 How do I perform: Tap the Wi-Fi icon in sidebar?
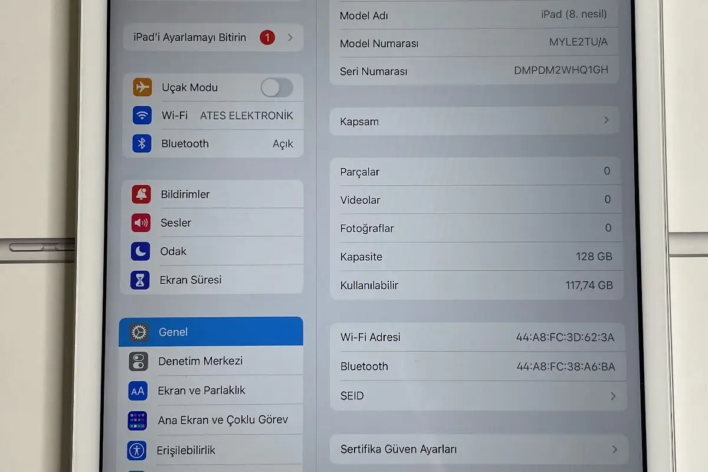142,115
